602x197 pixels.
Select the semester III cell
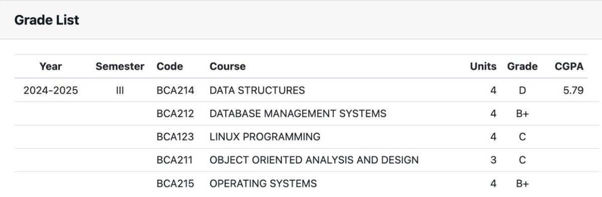[x=120, y=90]
